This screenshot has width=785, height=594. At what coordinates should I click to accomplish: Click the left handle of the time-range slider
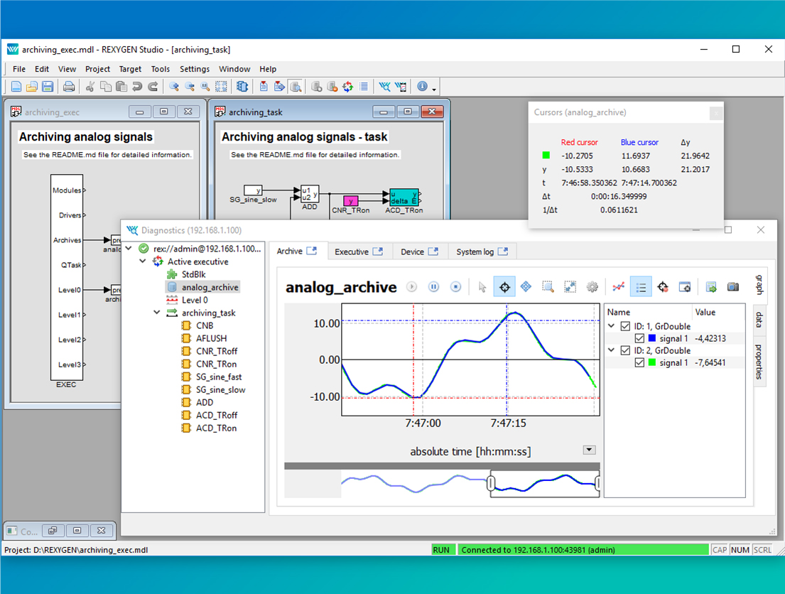click(491, 483)
